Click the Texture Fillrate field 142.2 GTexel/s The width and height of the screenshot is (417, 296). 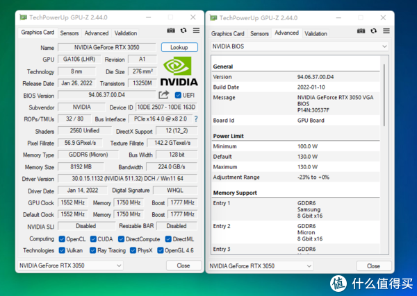172,143
